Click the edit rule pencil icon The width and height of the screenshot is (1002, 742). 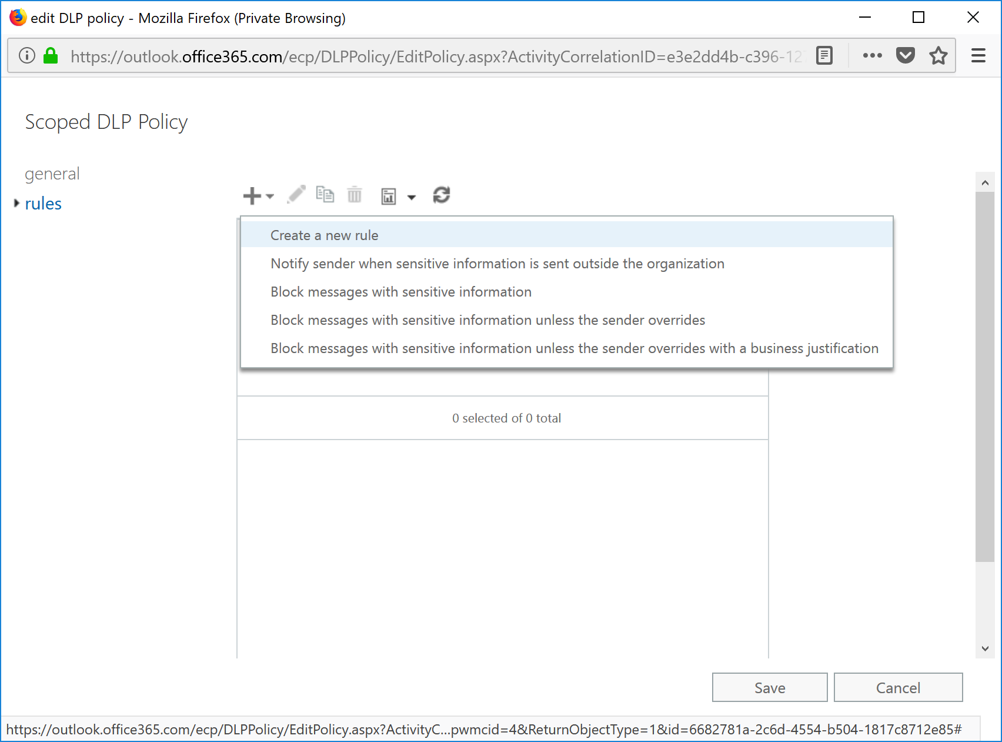pyautogui.click(x=296, y=194)
